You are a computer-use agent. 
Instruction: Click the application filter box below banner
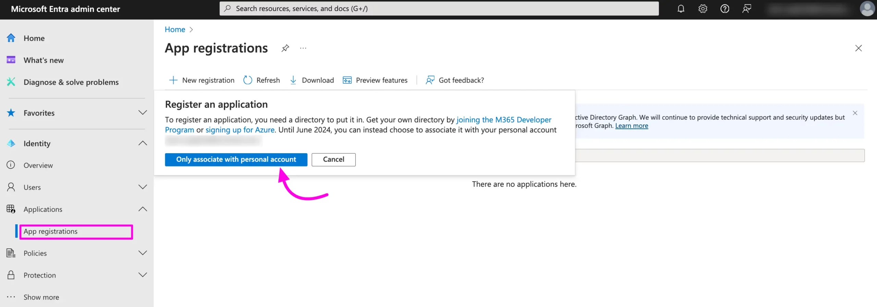click(720, 155)
